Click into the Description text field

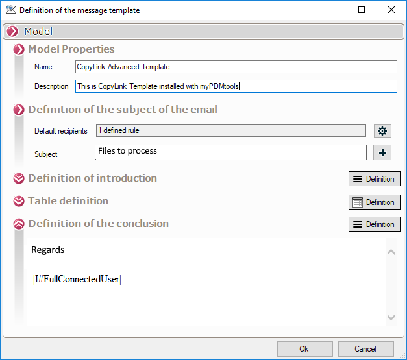click(235, 86)
